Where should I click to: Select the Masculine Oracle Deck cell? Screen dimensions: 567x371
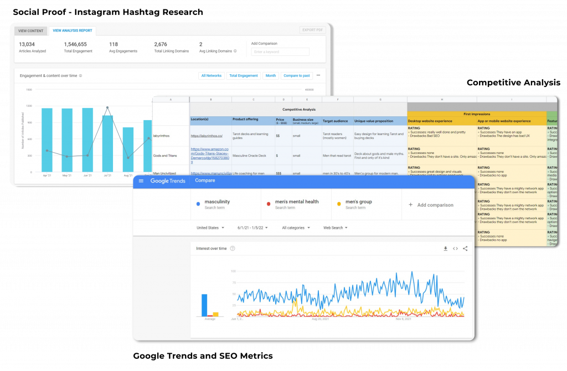pyautogui.click(x=253, y=156)
